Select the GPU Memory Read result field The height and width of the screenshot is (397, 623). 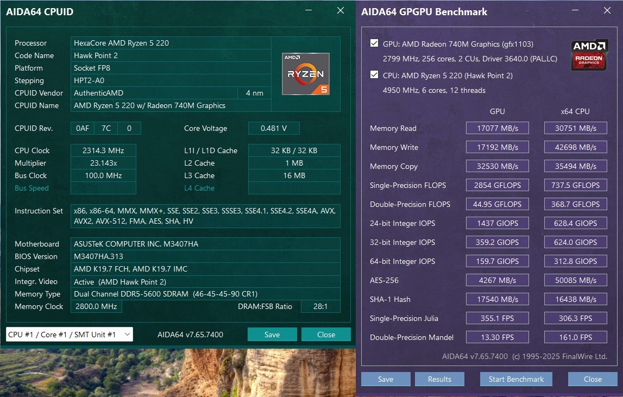coord(497,128)
